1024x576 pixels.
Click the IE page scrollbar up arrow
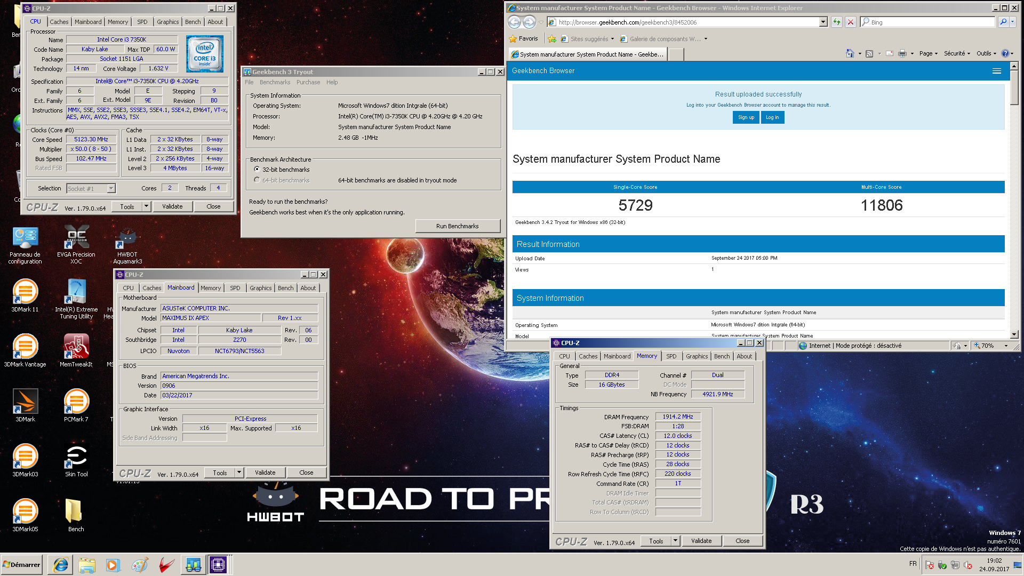pyautogui.click(x=1014, y=66)
